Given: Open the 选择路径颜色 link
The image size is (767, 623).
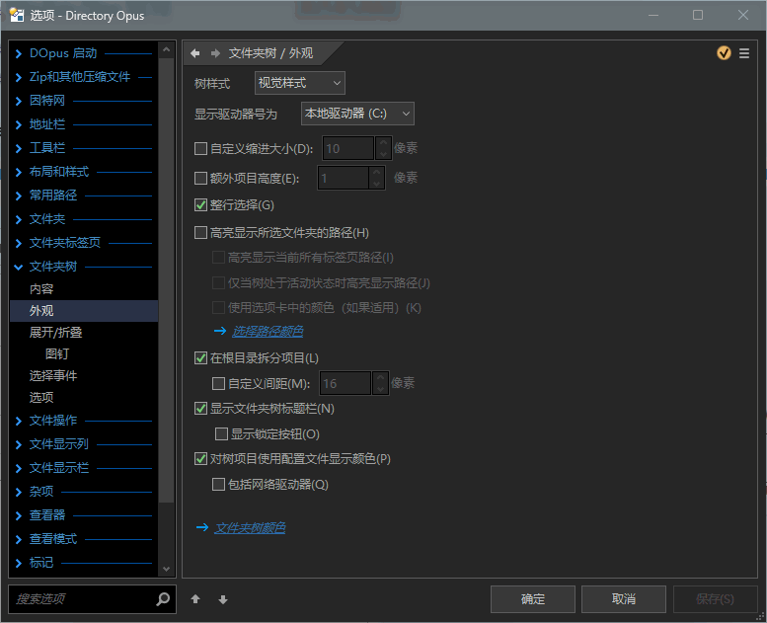Looking at the screenshot, I should pos(268,332).
